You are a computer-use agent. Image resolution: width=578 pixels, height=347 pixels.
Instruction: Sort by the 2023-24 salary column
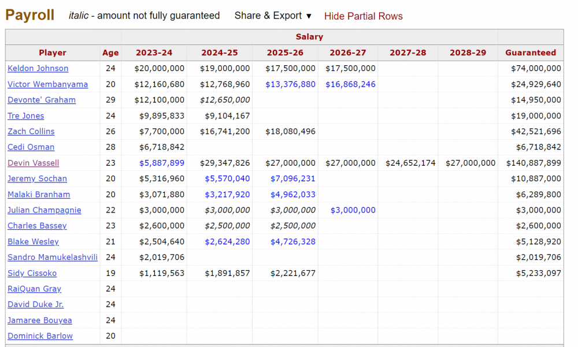(154, 53)
